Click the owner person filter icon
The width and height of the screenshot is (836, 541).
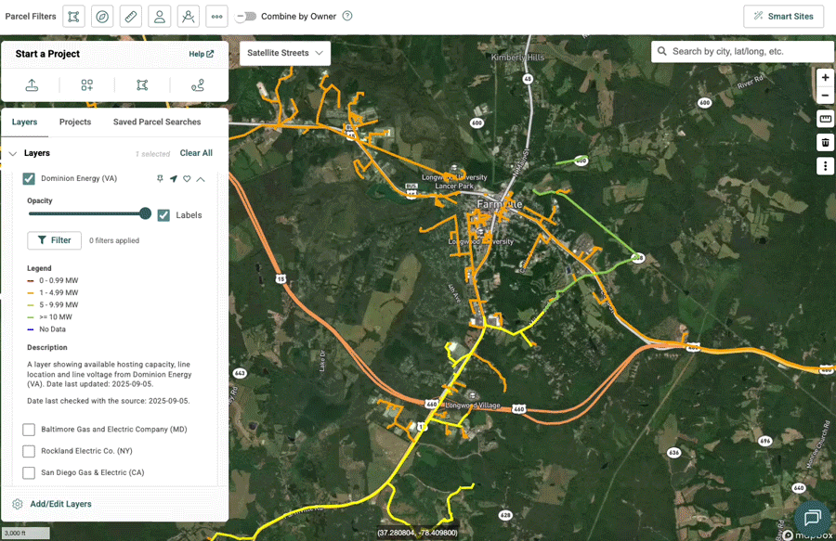(x=160, y=17)
